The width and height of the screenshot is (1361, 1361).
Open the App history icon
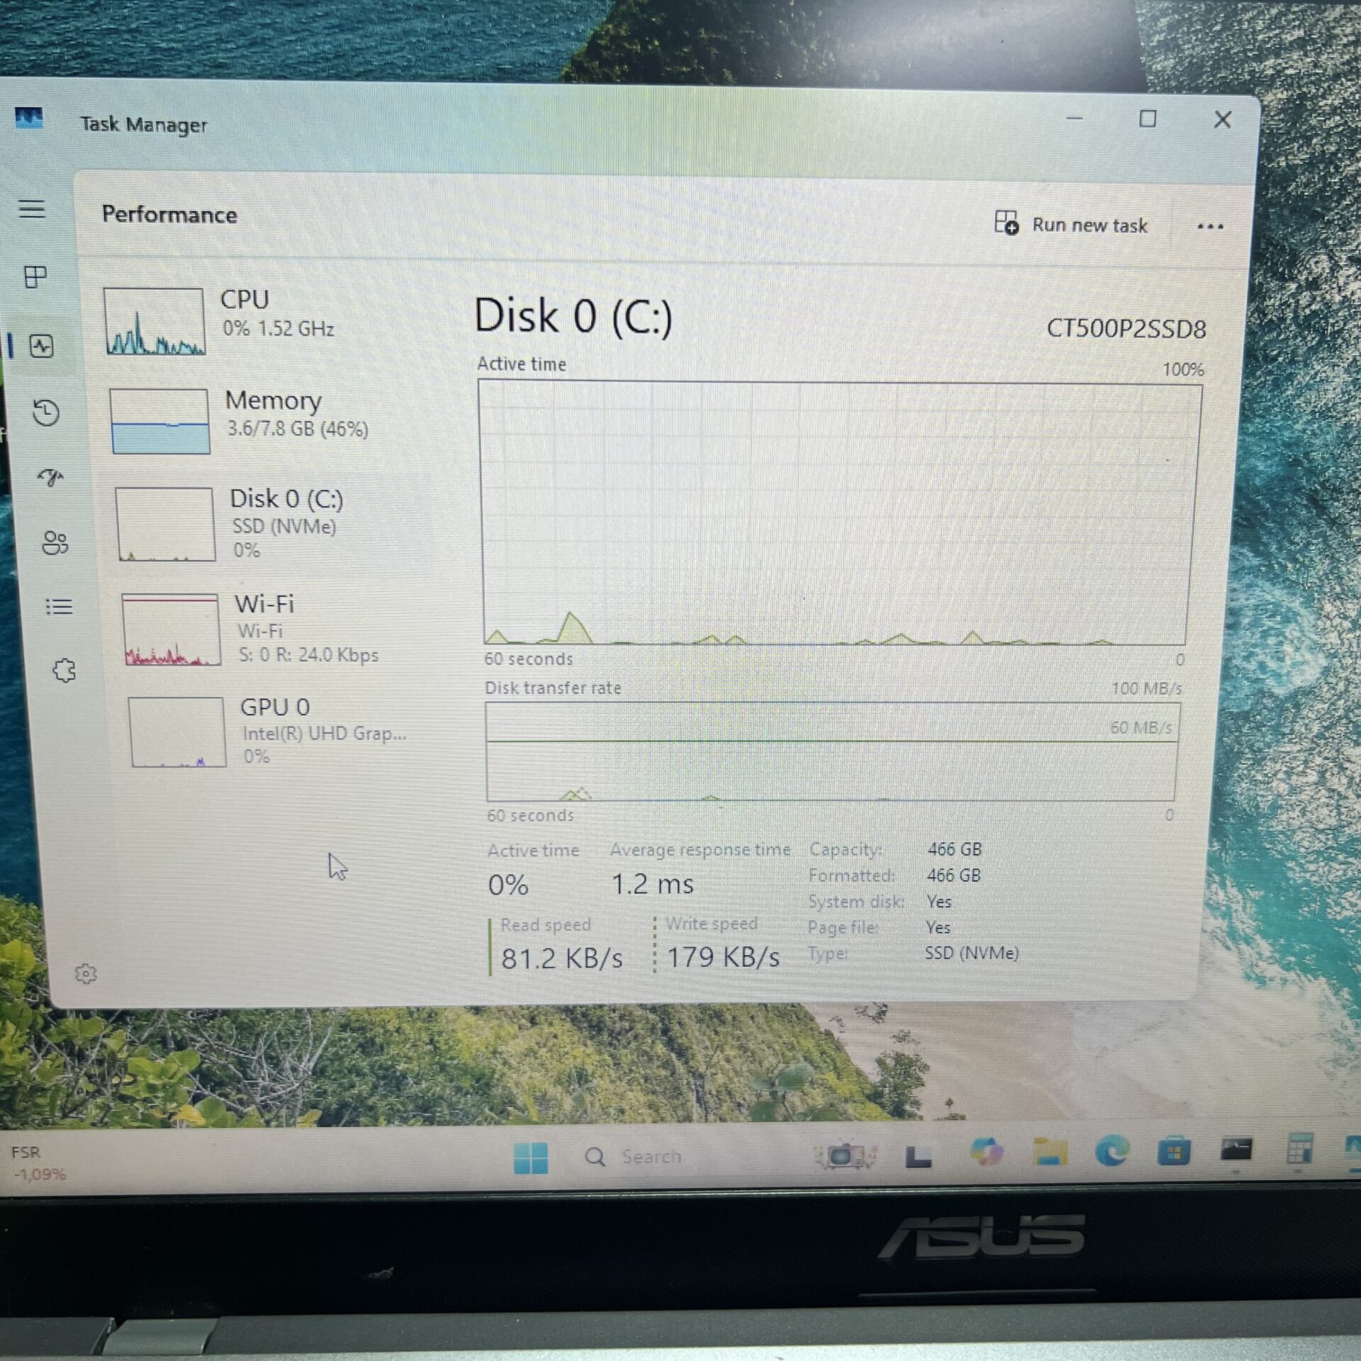click(x=46, y=413)
